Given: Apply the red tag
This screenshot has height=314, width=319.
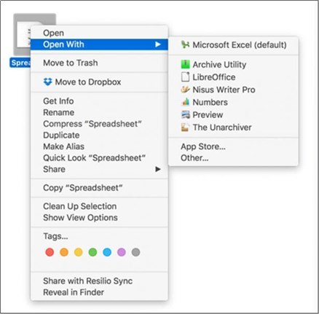Looking at the screenshot, I should [50, 252].
